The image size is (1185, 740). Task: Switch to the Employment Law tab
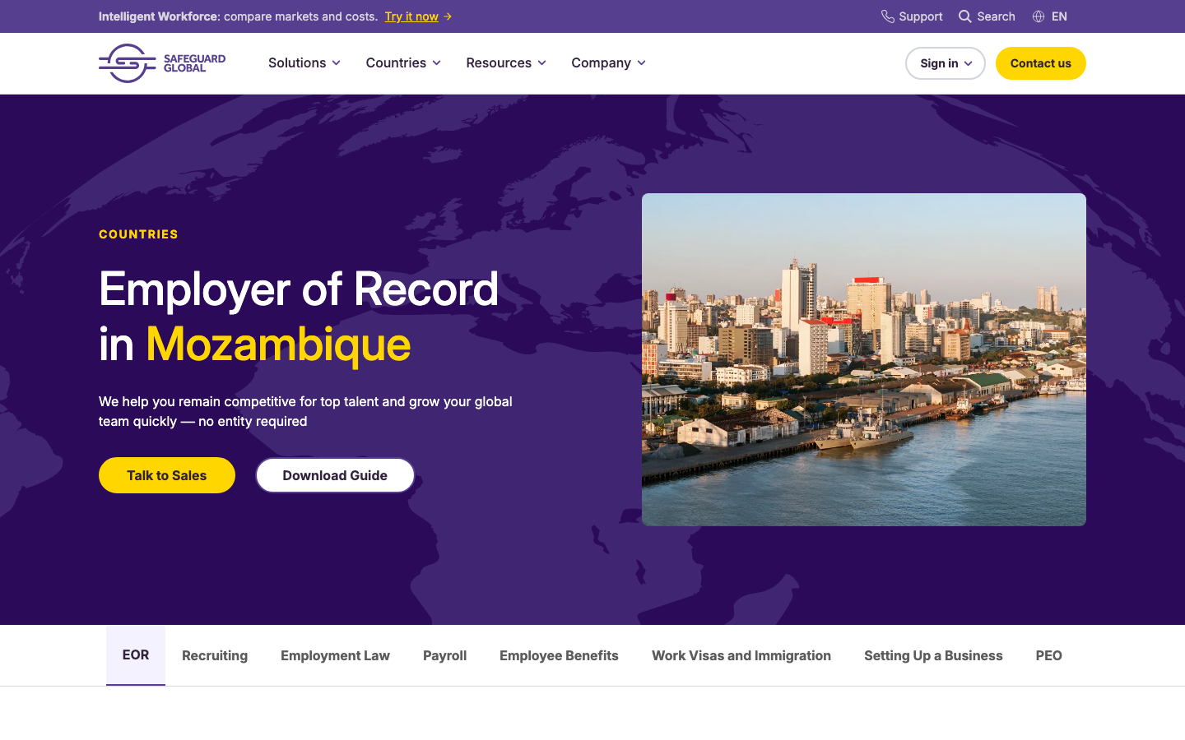pyautogui.click(x=335, y=655)
